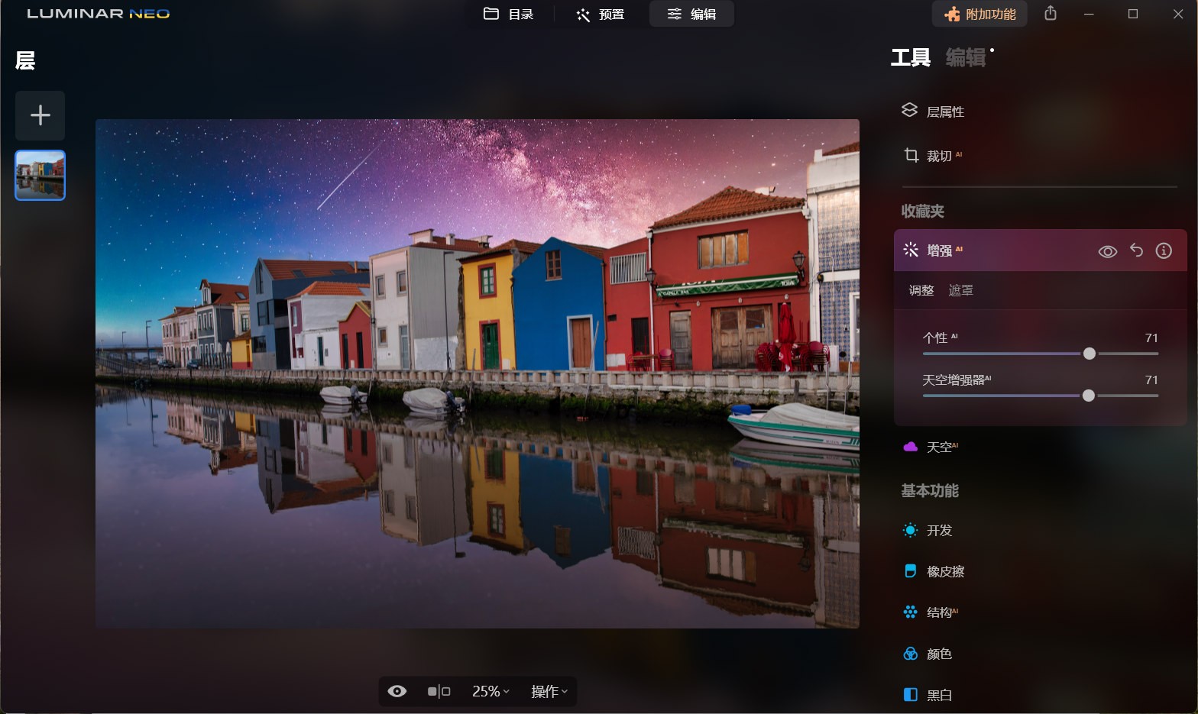
Task: Adjust the 天空增强器 slider handle
Action: pyautogui.click(x=1089, y=396)
